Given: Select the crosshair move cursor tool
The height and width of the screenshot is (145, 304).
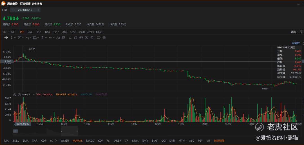Looking at the screenshot, I should [6, 38].
